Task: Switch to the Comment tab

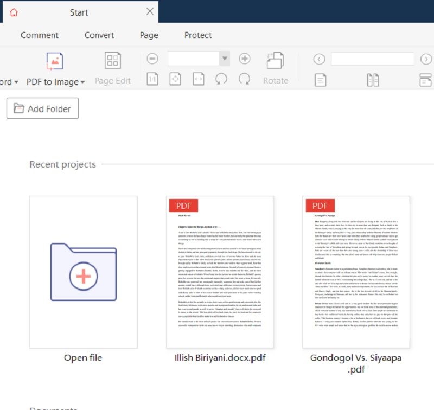Action: pyautogui.click(x=39, y=35)
